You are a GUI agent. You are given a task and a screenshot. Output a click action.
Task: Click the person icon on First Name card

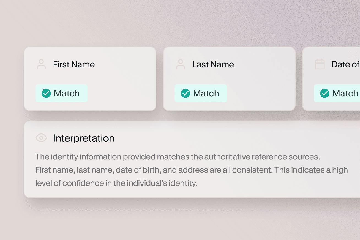pos(41,64)
